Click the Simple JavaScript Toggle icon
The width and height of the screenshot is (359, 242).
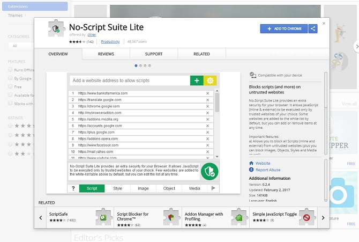pos(306,217)
